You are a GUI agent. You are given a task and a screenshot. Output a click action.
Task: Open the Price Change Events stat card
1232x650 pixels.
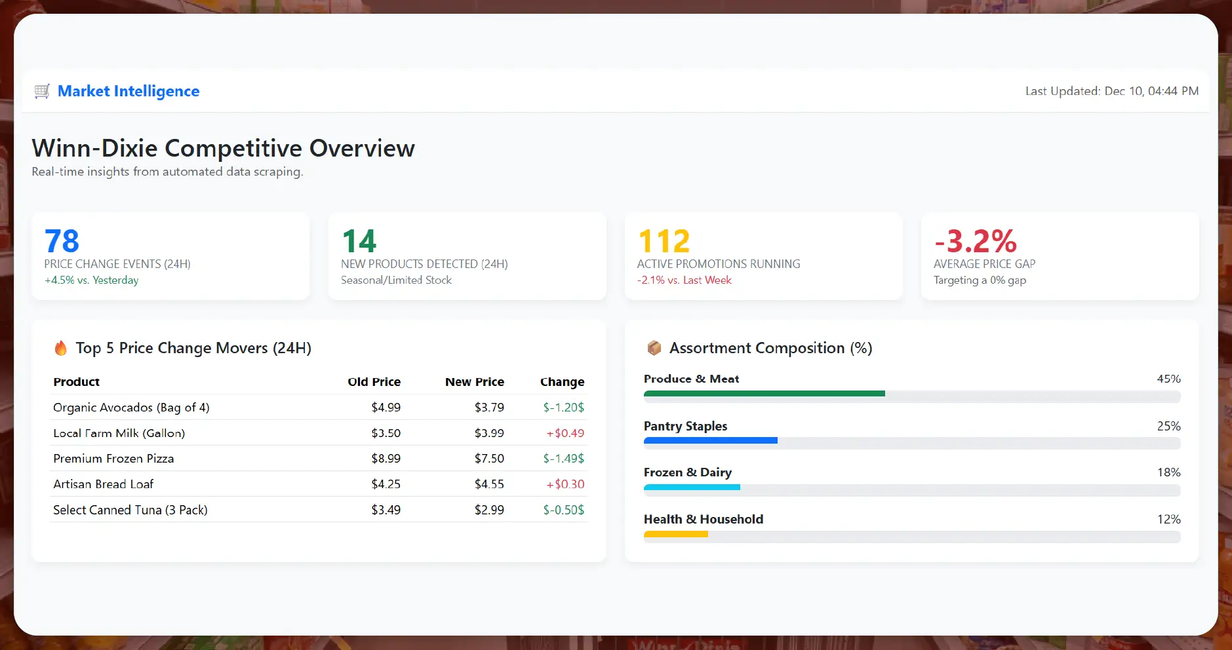click(x=170, y=256)
